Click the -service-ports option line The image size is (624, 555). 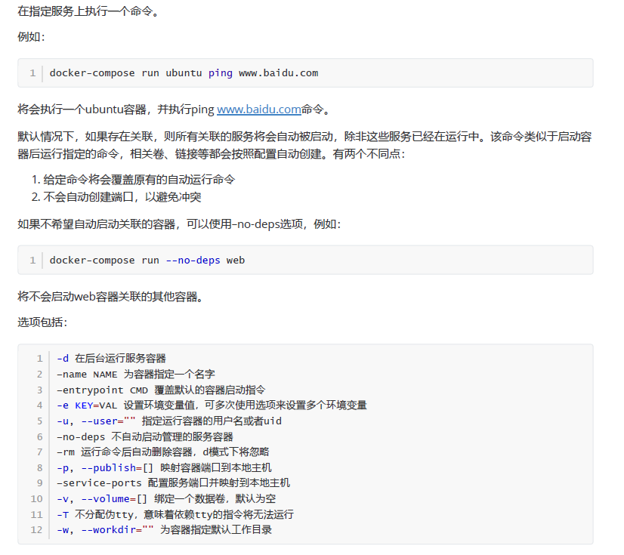[x=173, y=483]
